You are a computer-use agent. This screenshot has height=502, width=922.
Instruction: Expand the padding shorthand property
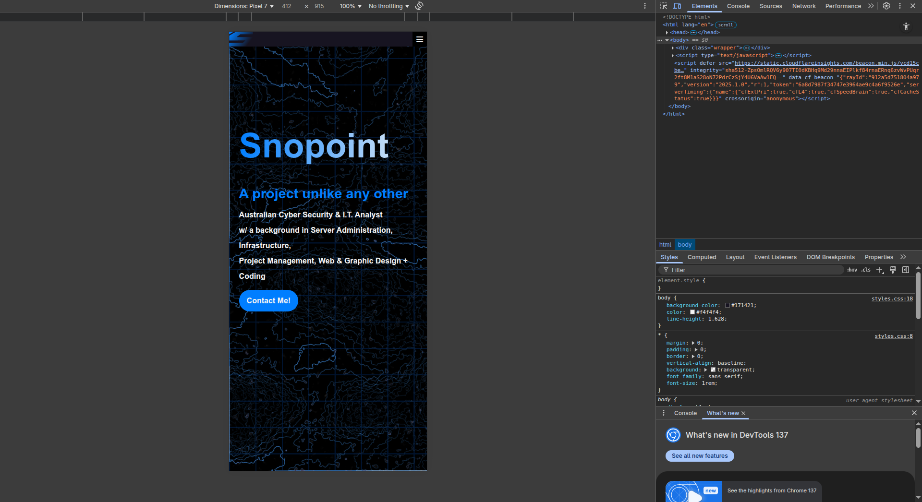(x=696, y=350)
